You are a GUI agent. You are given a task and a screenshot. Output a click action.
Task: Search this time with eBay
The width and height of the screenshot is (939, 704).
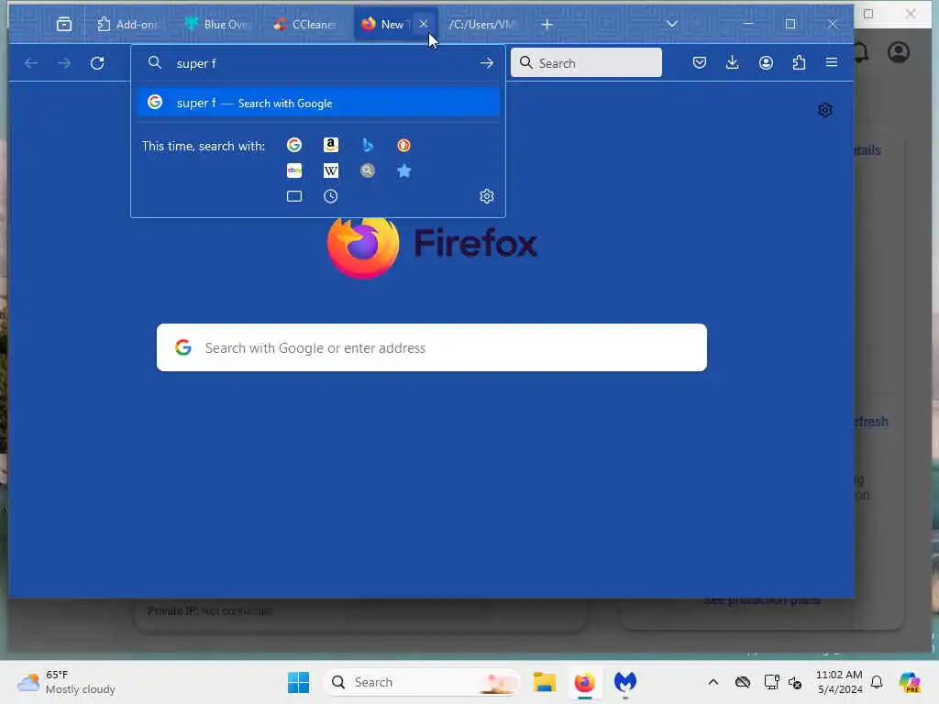(294, 171)
